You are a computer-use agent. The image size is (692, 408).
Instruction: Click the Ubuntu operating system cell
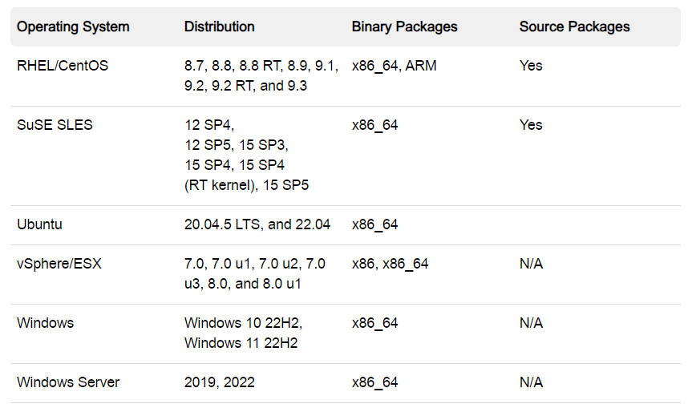click(39, 224)
